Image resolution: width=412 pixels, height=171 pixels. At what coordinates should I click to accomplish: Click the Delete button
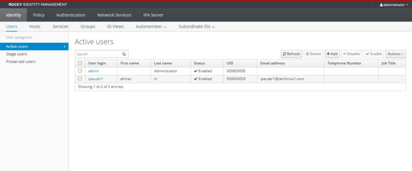point(313,54)
